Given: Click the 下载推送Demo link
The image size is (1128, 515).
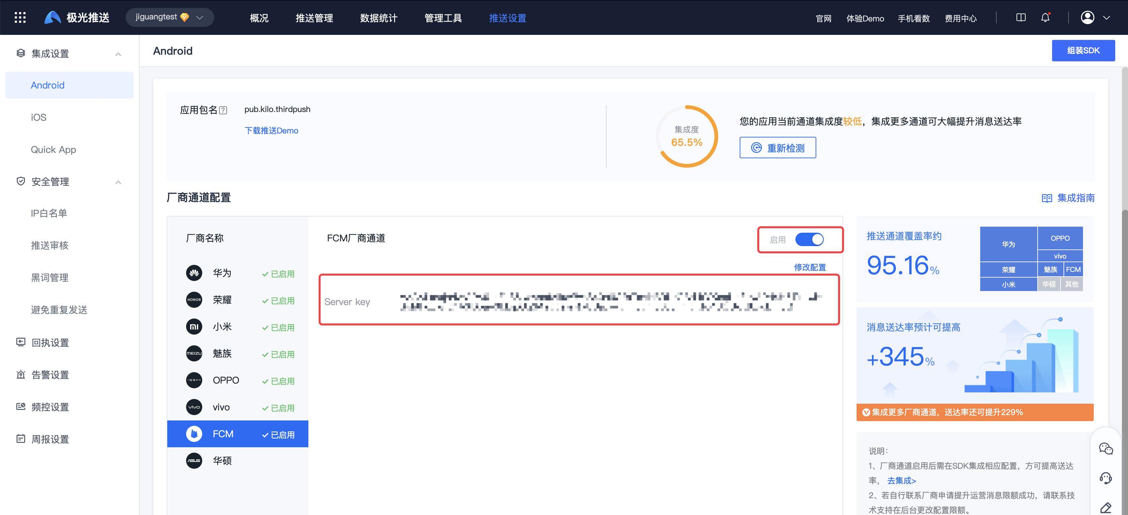Looking at the screenshot, I should (271, 131).
